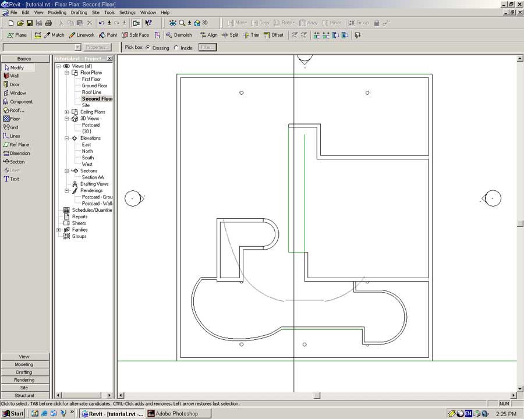Use the Linework tool
This screenshot has height=419, width=524.
pos(81,35)
